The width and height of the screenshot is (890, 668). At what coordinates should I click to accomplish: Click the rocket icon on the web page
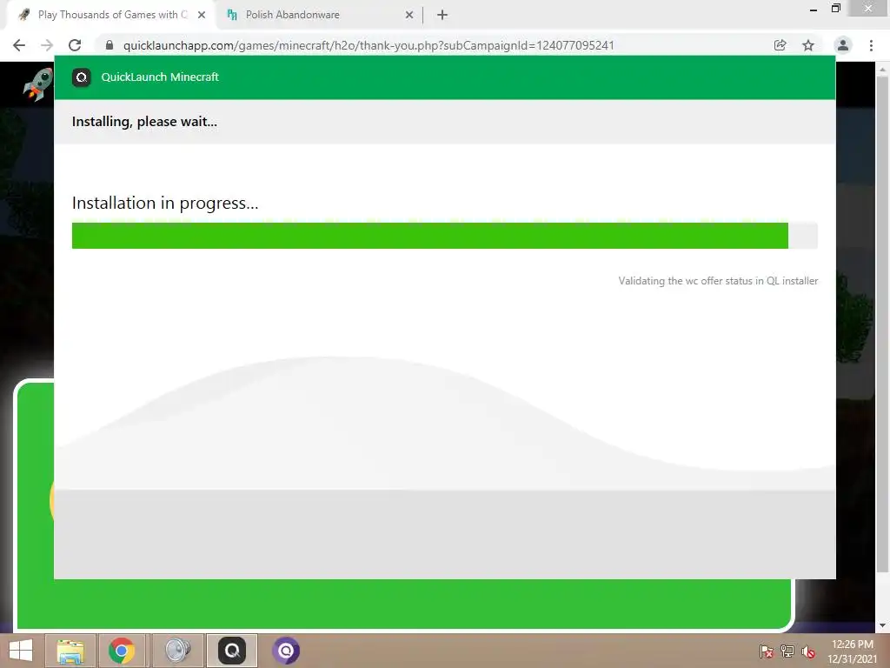37,84
